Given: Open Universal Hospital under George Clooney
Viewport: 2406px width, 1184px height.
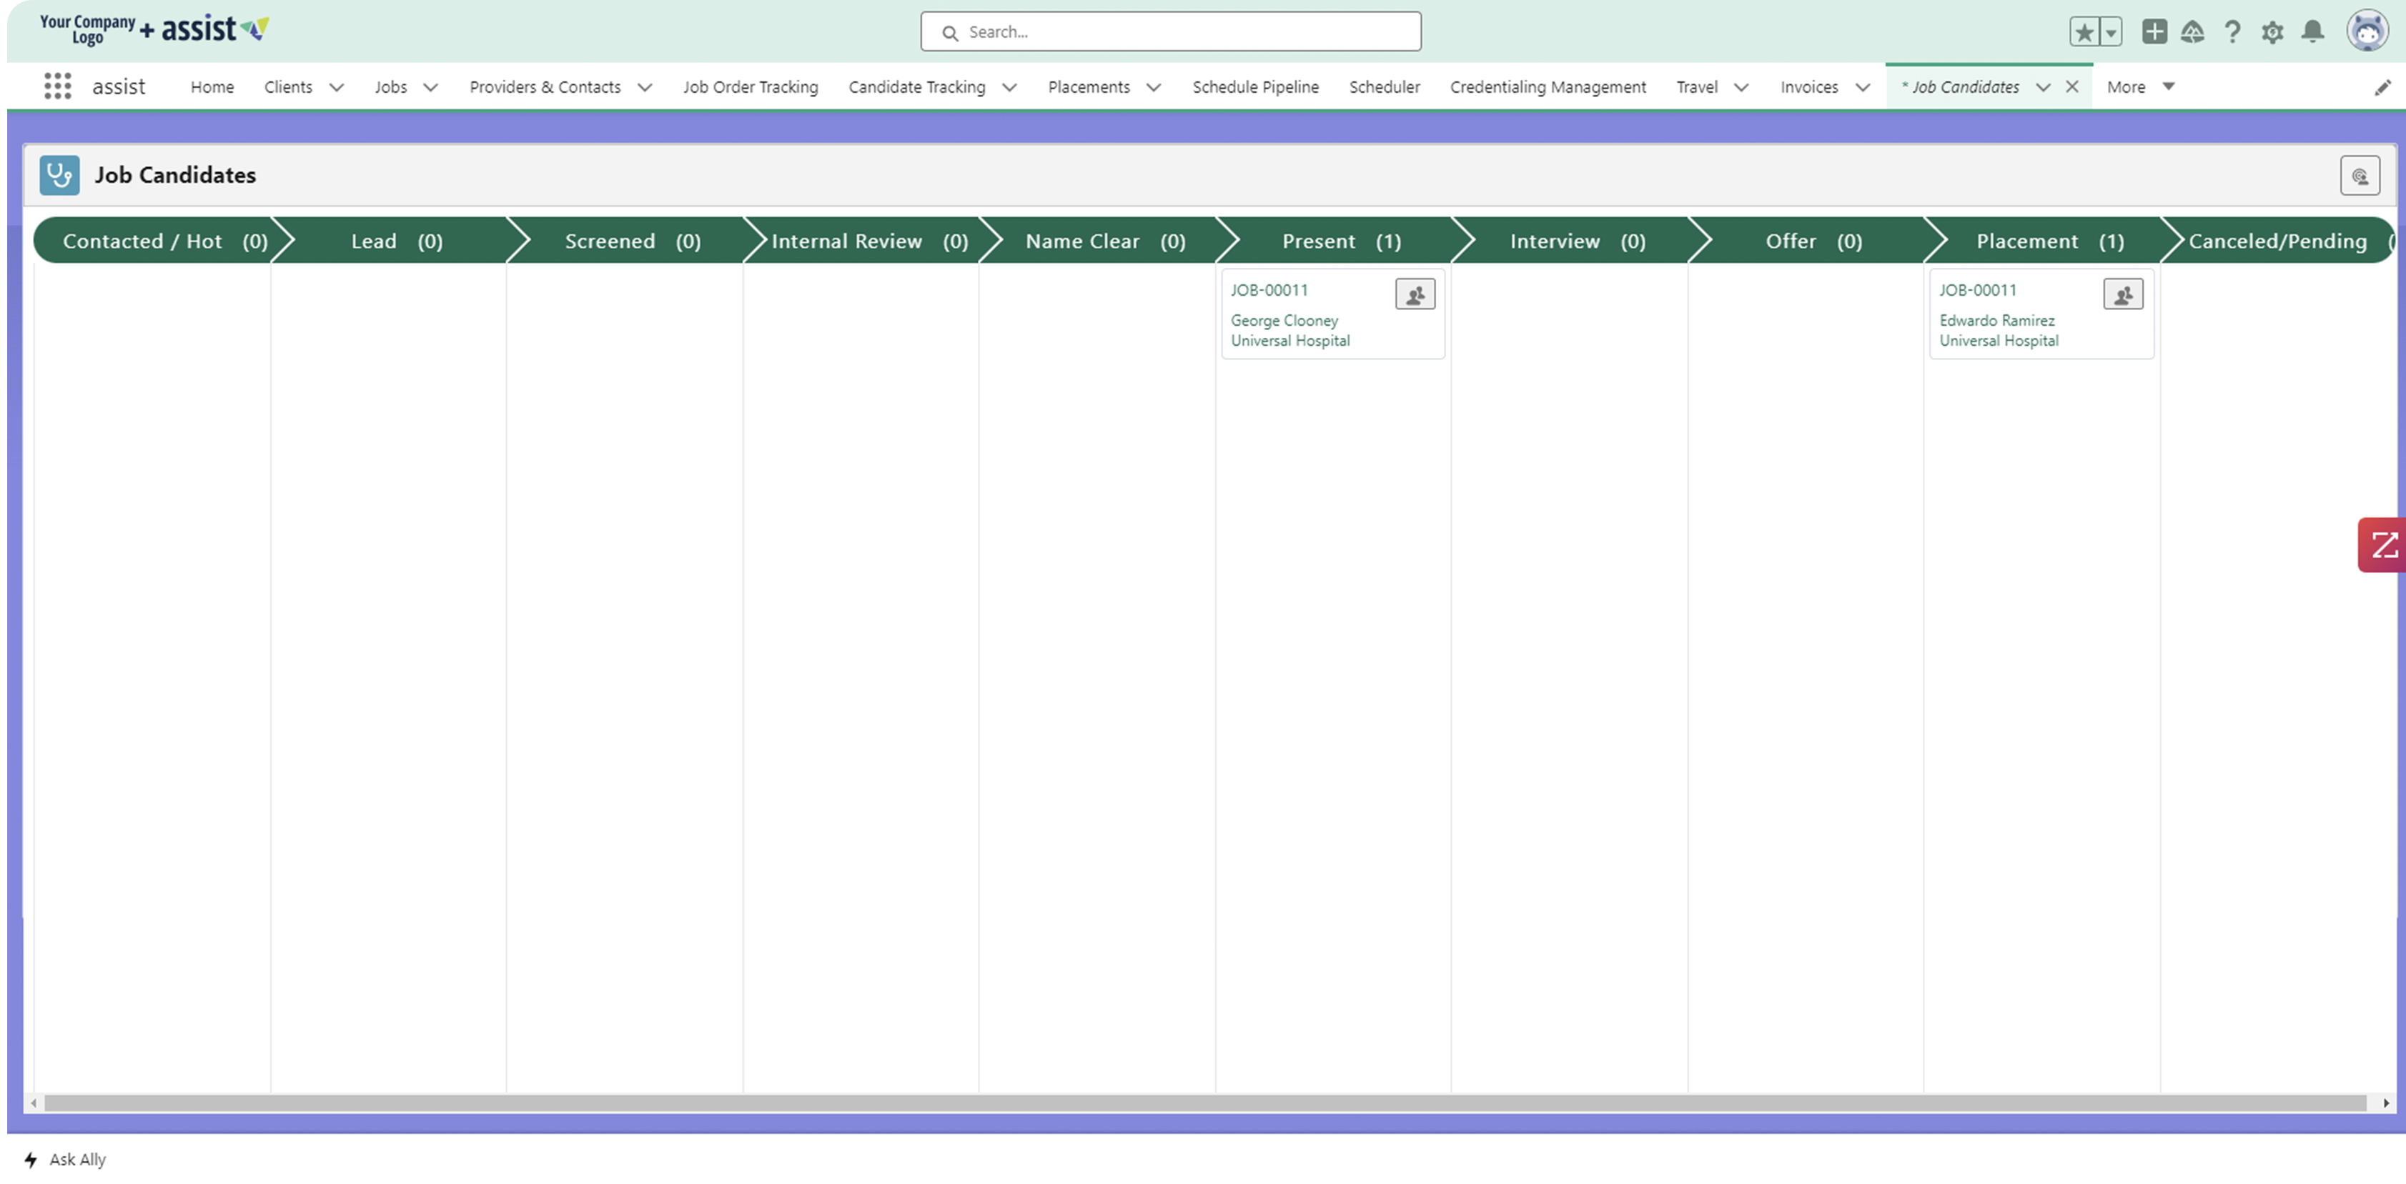Looking at the screenshot, I should tap(1290, 341).
